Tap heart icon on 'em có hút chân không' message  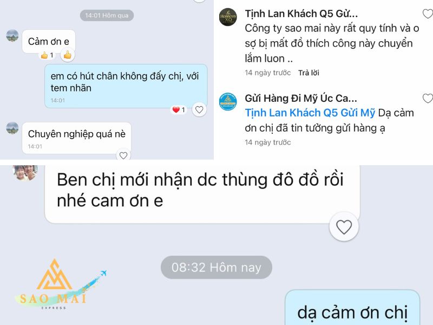(199, 110)
